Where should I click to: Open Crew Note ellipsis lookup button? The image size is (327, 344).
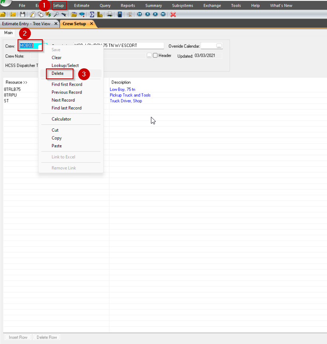tap(149, 56)
